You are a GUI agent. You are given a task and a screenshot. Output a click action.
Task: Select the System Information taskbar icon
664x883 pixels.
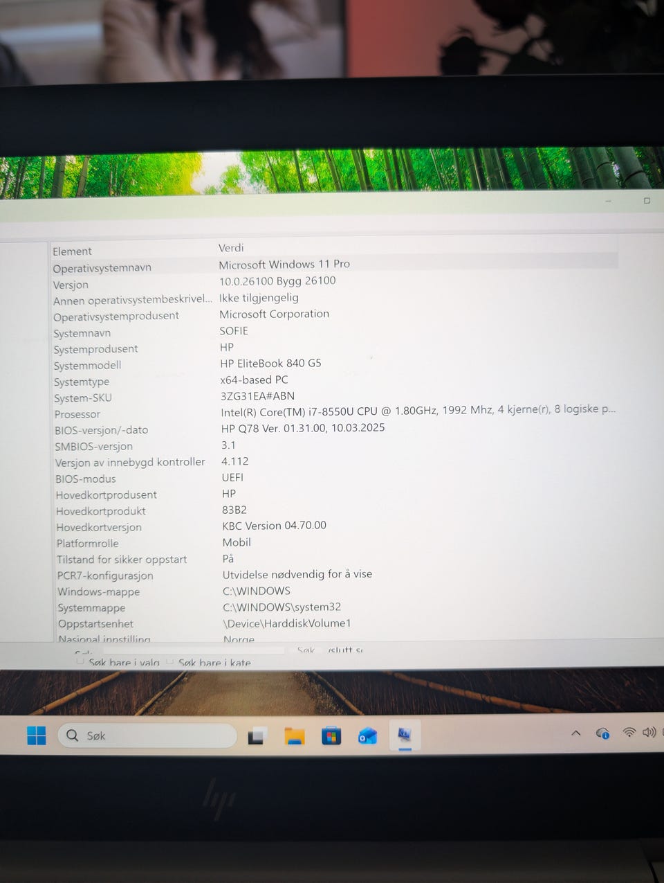[x=405, y=734]
